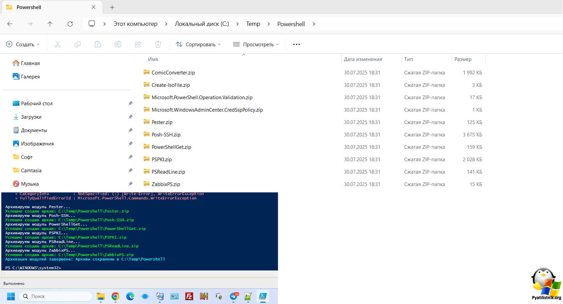The width and height of the screenshot is (563, 304).
Task: Click Этот компьютер breadcrumb
Action: coord(135,24)
